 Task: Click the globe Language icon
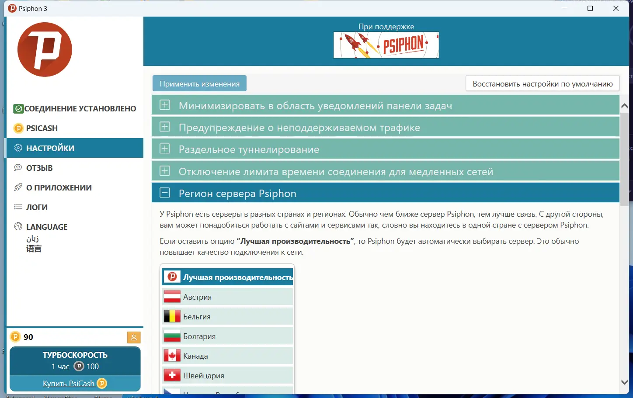click(x=18, y=226)
